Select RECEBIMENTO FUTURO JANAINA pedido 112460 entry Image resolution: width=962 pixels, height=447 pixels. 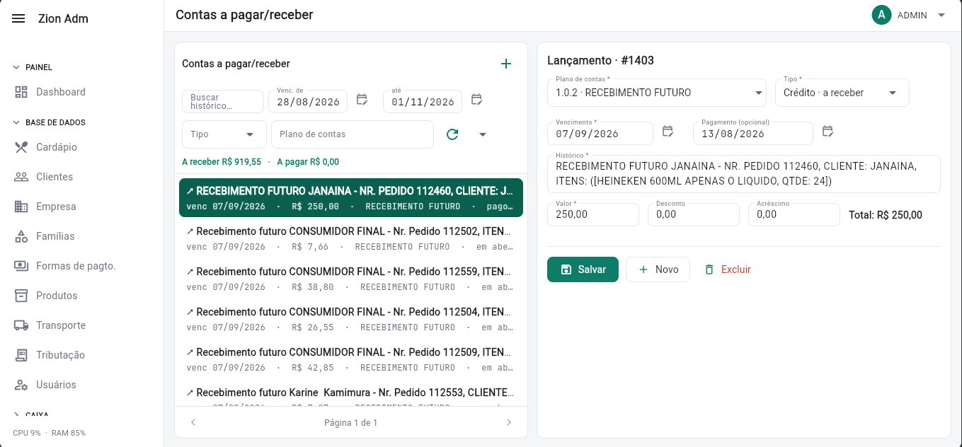351,198
